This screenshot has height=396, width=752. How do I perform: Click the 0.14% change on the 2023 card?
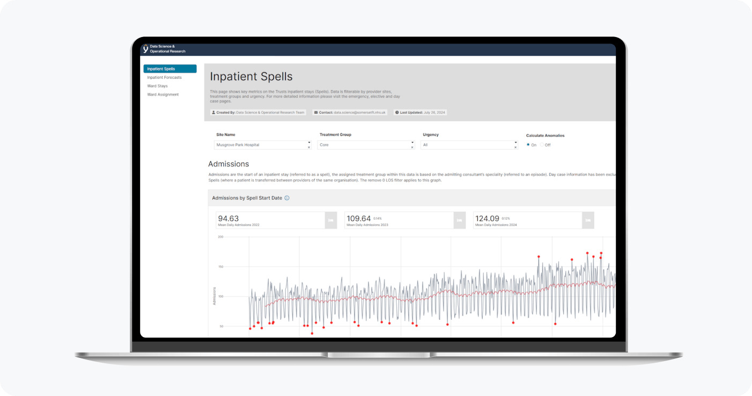(378, 218)
